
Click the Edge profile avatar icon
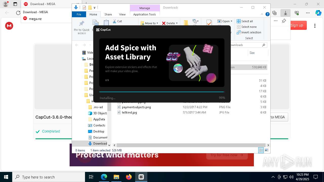[6, 4]
